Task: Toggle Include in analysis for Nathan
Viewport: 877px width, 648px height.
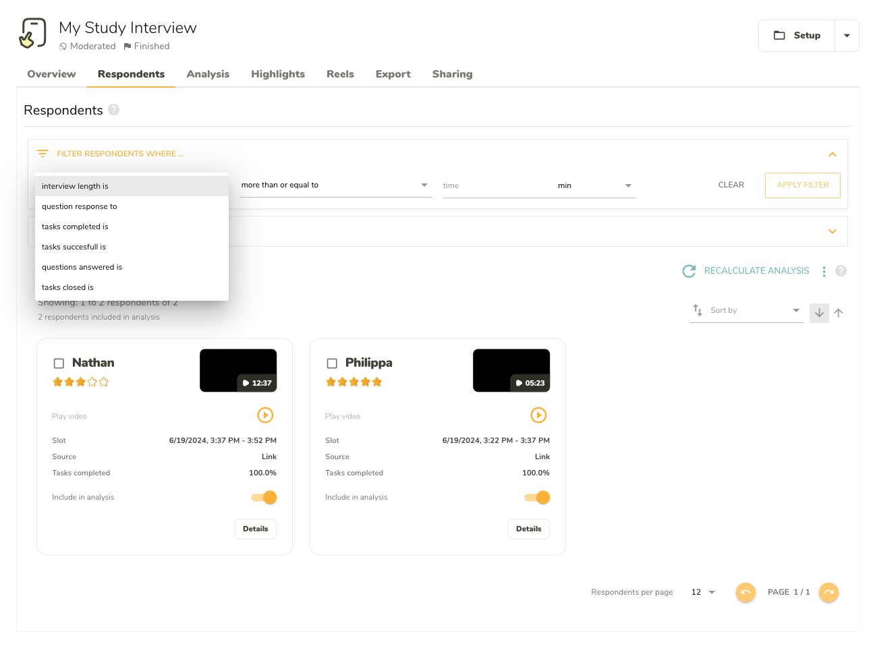Action: click(x=264, y=498)
